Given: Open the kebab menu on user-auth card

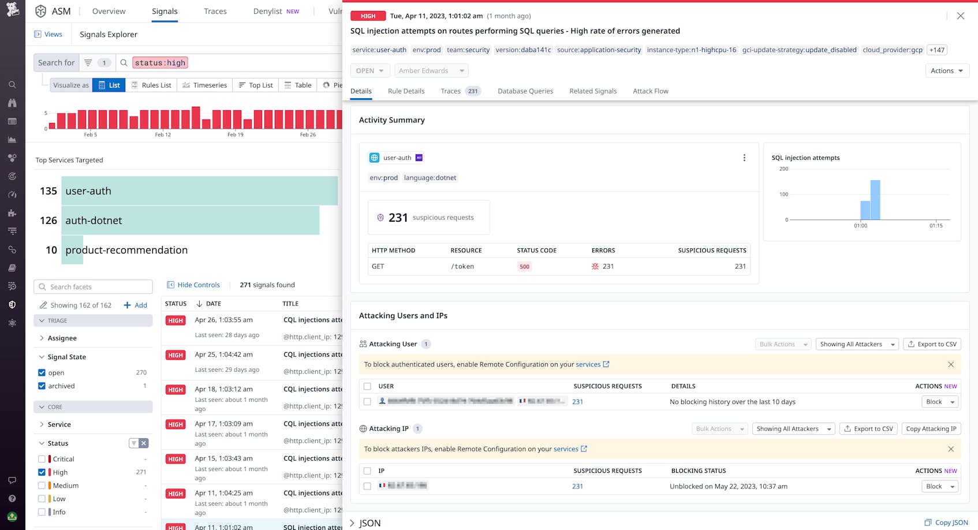Looking at the screenshot, I should tap(744, 158).
